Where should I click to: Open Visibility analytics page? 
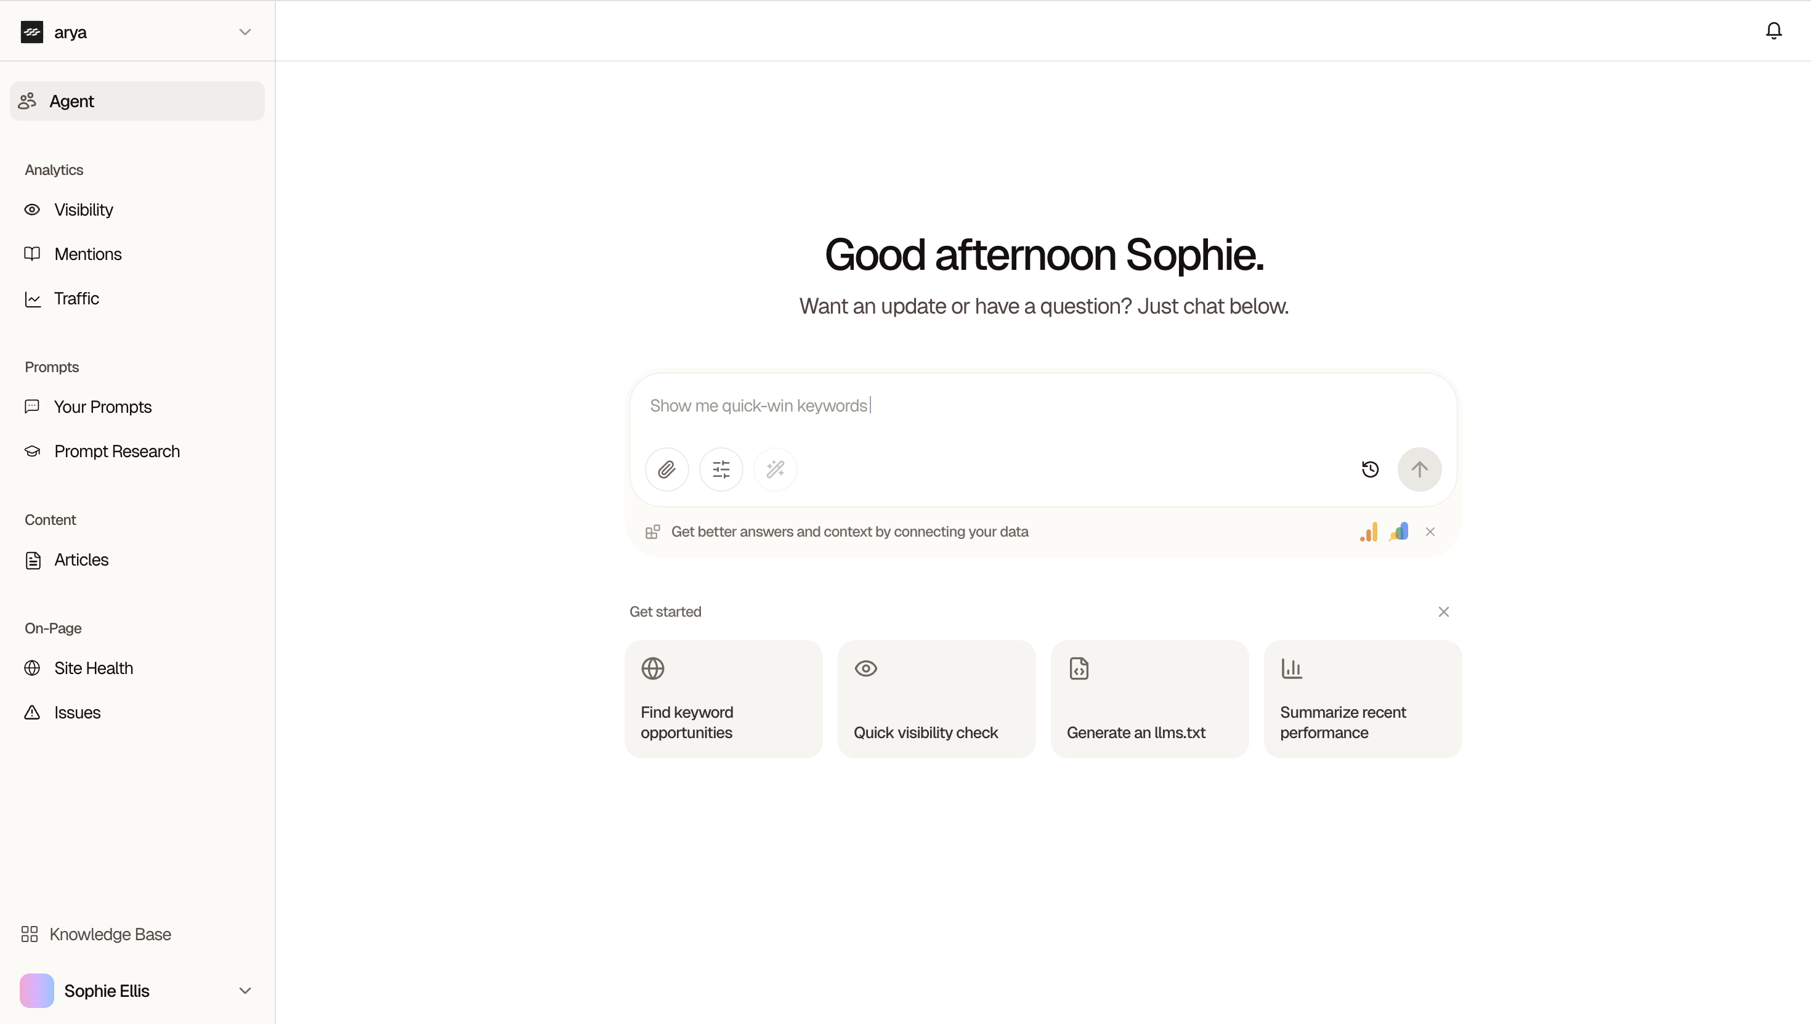coord(84,209)
